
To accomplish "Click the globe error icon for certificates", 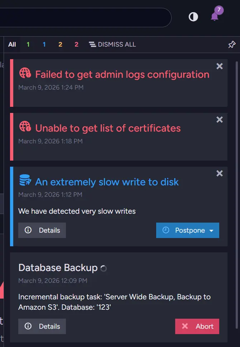I will point(25,127).
